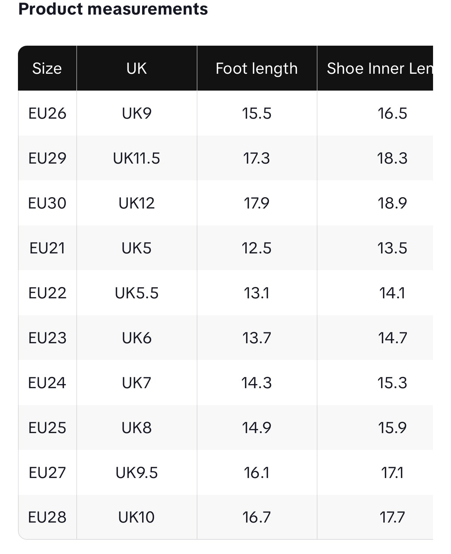Image resolution: width=451 pixels, height=554 pixels.
Task: Click the Size column header
Action: tap(47, 69)
